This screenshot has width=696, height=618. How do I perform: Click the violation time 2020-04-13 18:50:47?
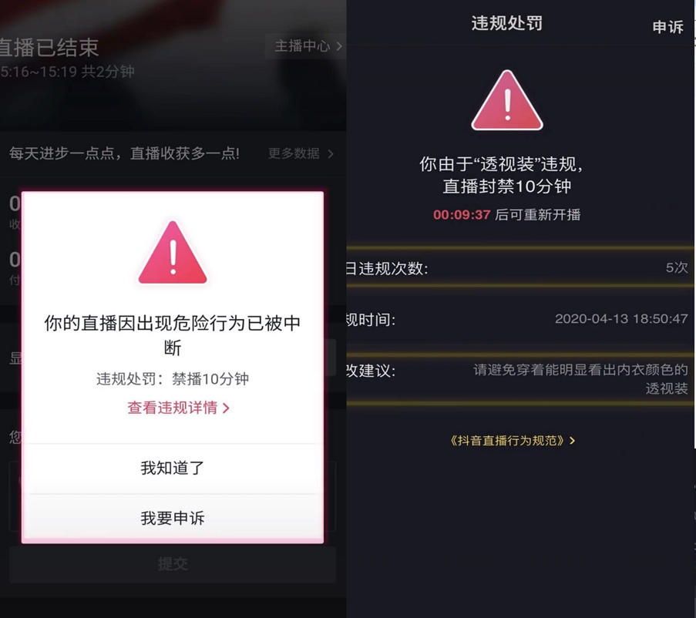[621, 318]
